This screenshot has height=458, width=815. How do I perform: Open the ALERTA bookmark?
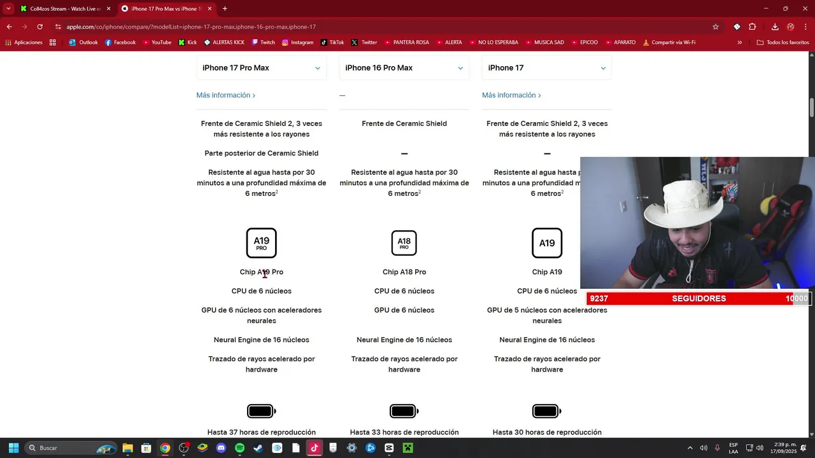[449, 43]
